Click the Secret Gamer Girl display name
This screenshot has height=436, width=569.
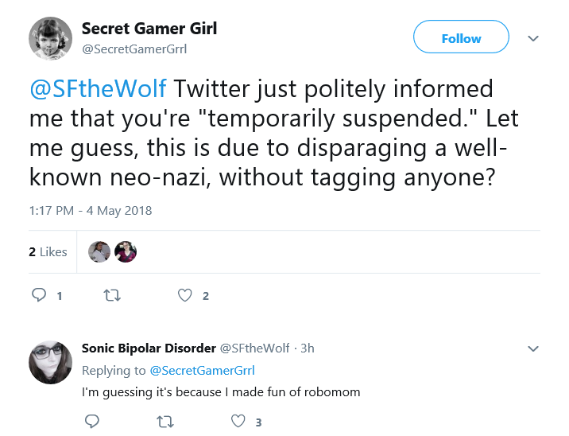(x=149, y=29)
